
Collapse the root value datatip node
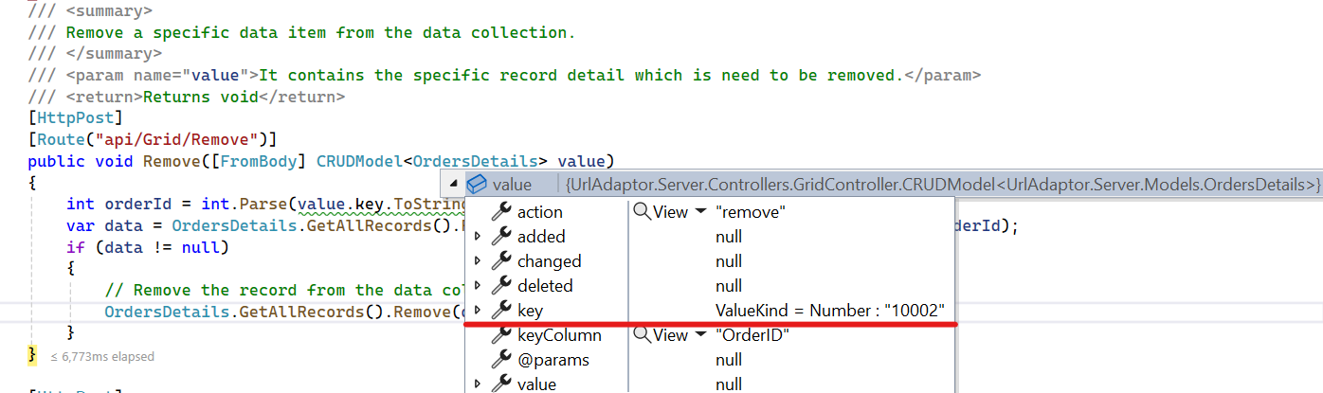(x=453, y=185)
